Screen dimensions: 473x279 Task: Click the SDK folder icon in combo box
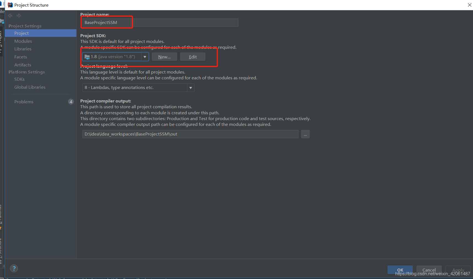[87, 57]
